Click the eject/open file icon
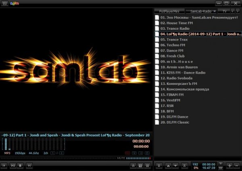The image size is (242, 171). [133, 165]
